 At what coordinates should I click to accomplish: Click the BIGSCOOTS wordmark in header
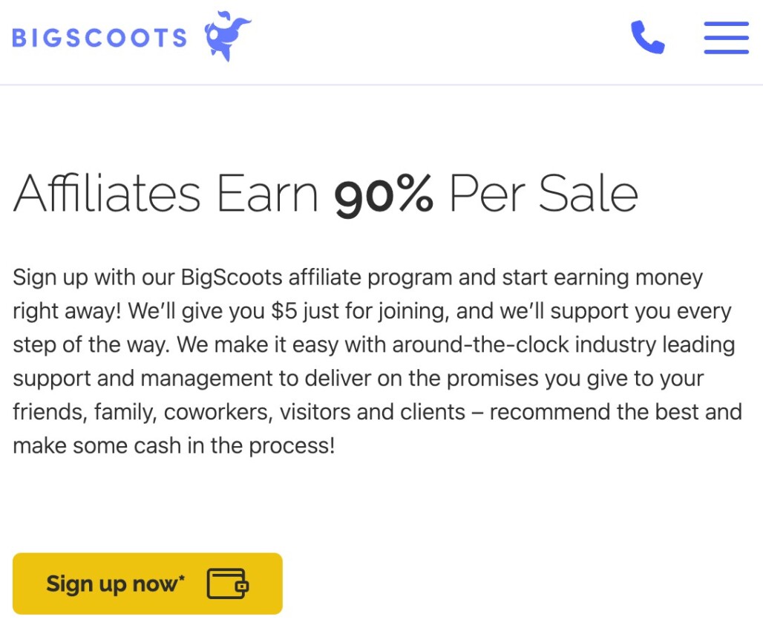(x=99, y=38)
